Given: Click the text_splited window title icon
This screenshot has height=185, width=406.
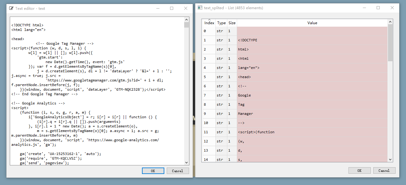Looking at the screenshot, I should (200, 8).
